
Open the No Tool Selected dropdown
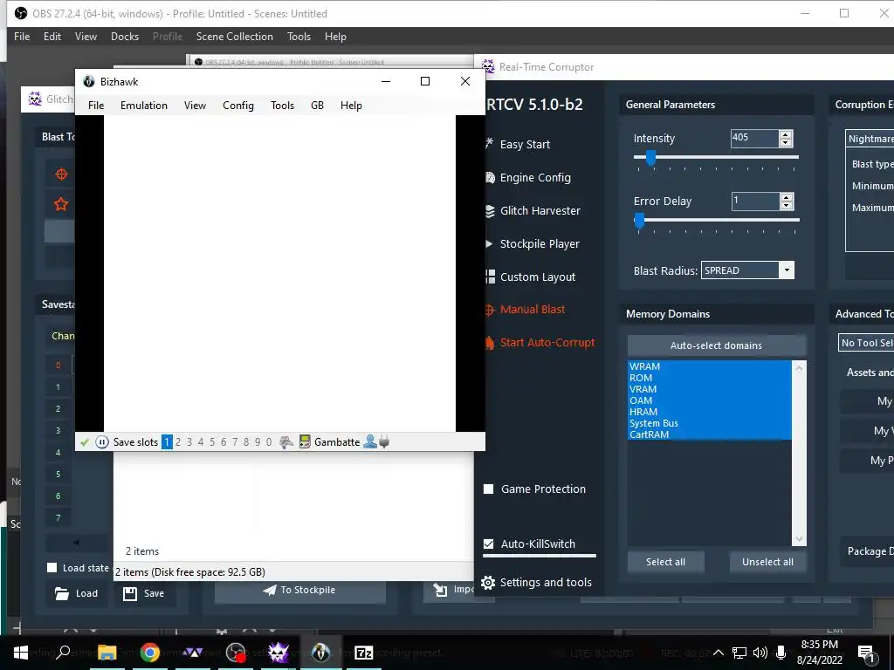[x=866, y=342]
